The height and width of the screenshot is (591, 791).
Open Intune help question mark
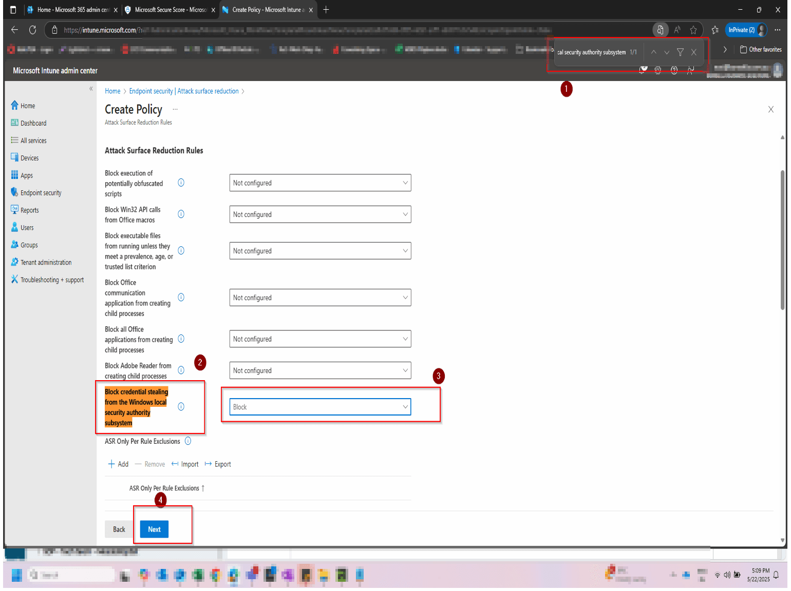pyautogui.click(x=674, y=70)
